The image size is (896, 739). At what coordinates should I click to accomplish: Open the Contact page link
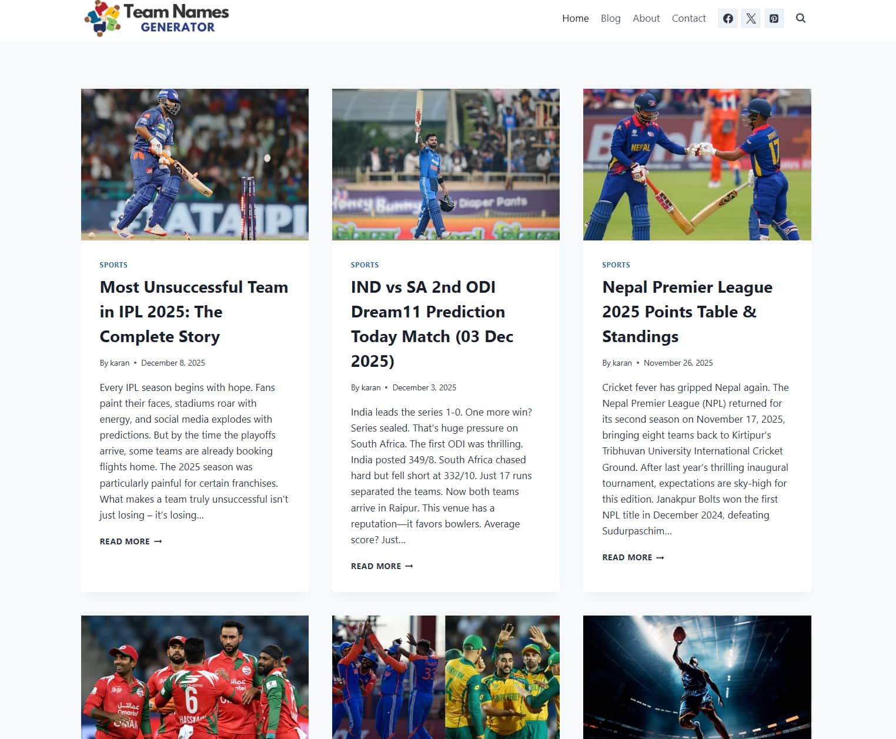click(x=688, y=18)
